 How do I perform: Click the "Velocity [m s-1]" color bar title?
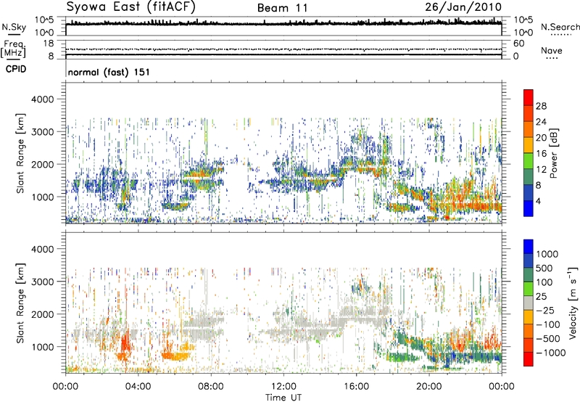pyautogui.click(x=573, y=303)
